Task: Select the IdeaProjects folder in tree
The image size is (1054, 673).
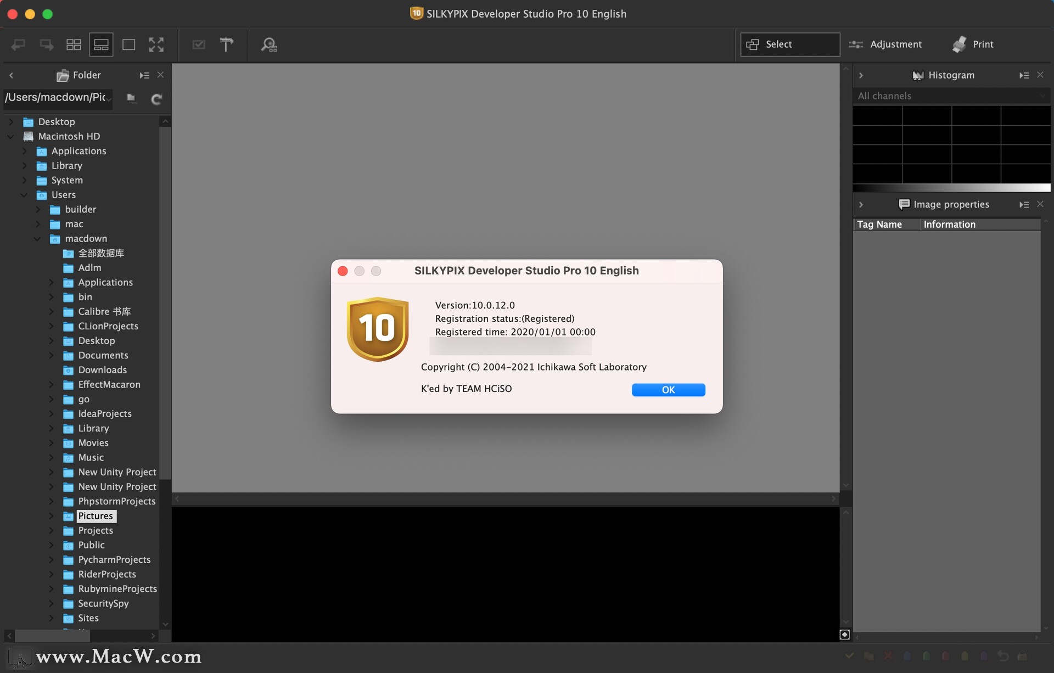Action: 104,414
